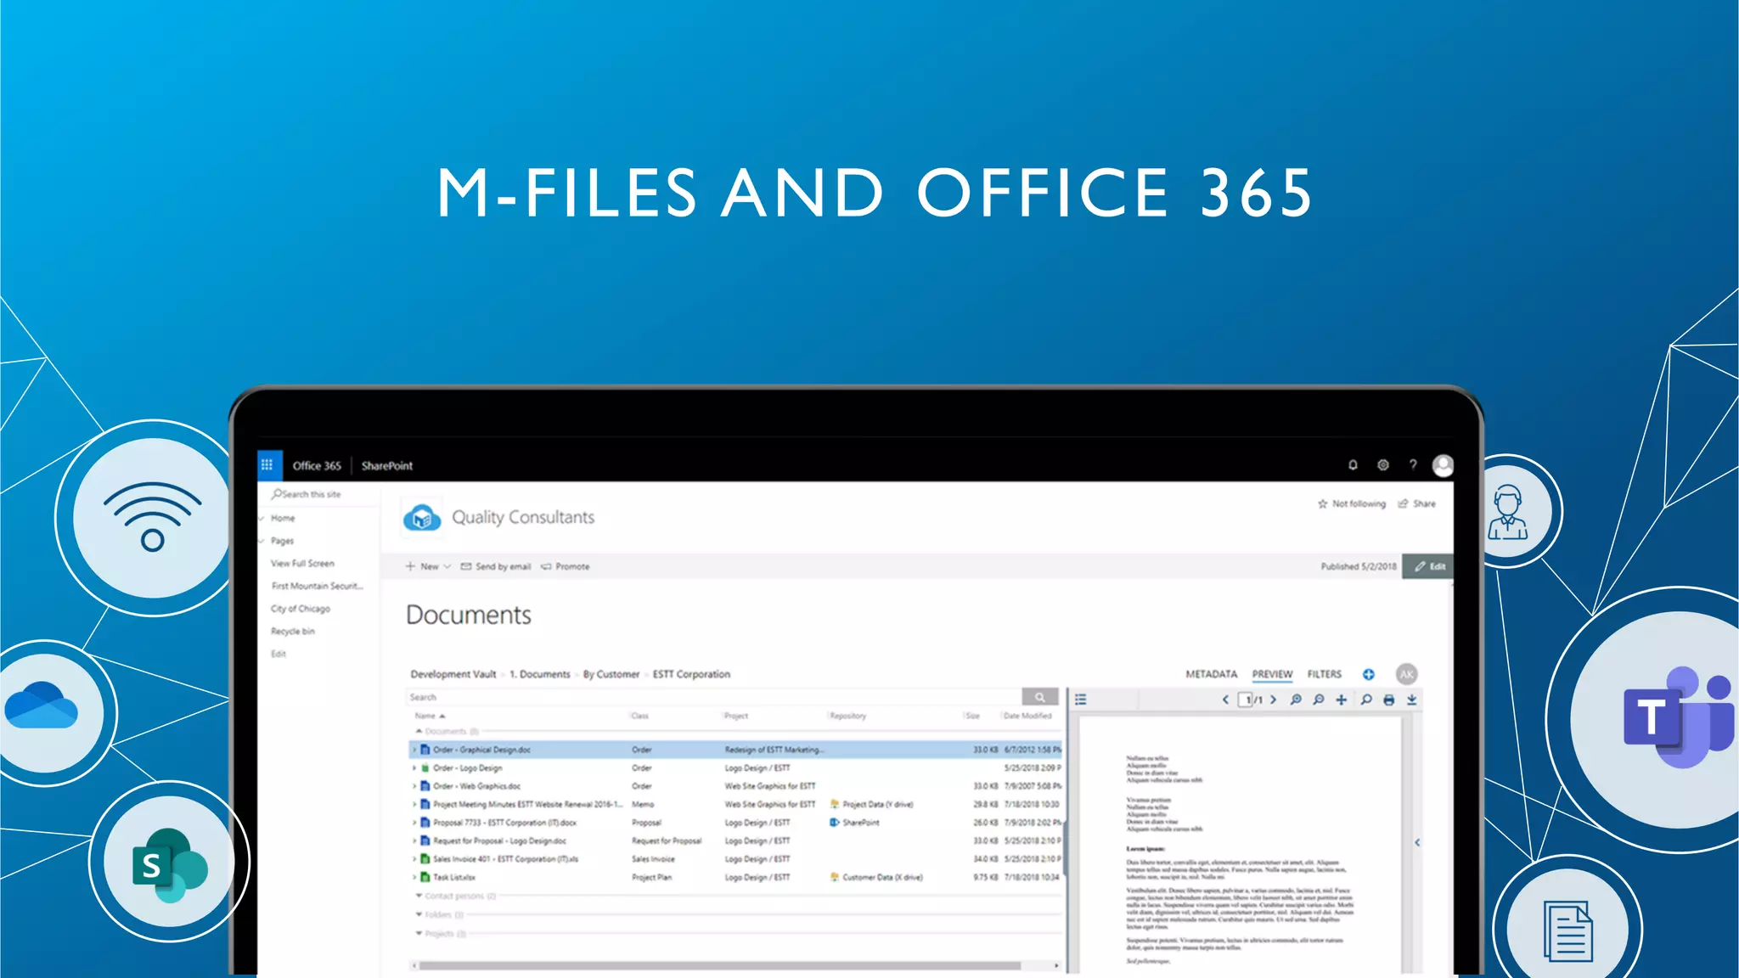The height and width of the screenshot is (978, 1739).
Task: Click Development Vault breadcrumb
Action: click(x=453, y=674)
